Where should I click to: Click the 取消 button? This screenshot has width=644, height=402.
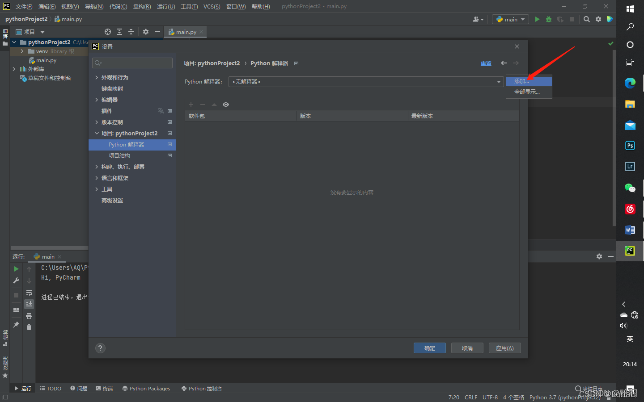click(x=467, y=348)
